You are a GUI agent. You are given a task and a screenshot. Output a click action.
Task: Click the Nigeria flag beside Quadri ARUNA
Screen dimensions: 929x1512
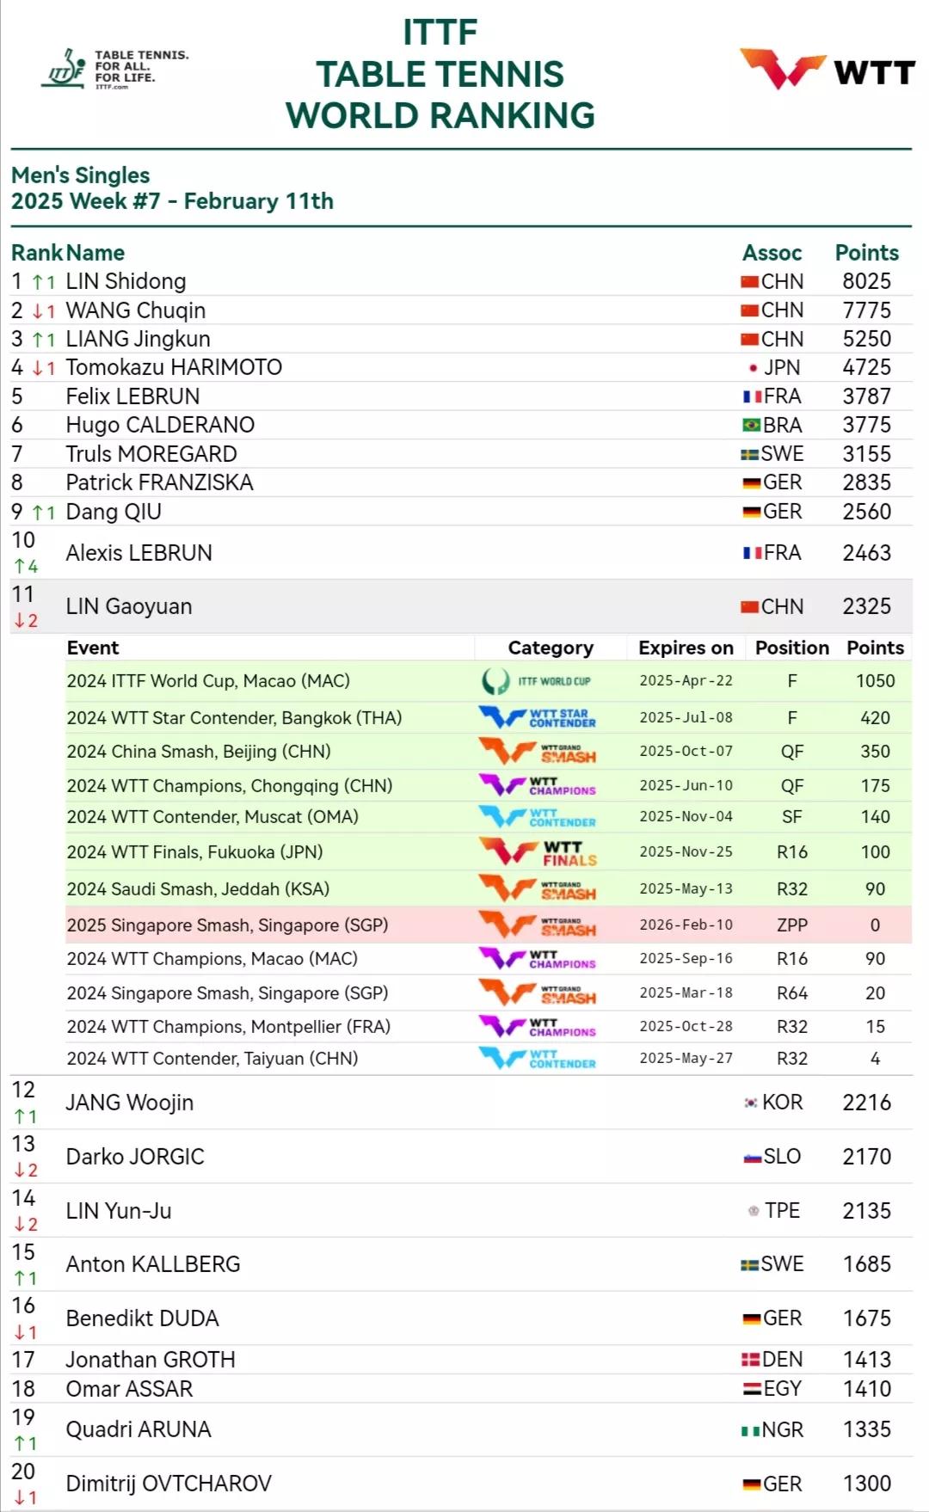click(x=750, y=1430)
